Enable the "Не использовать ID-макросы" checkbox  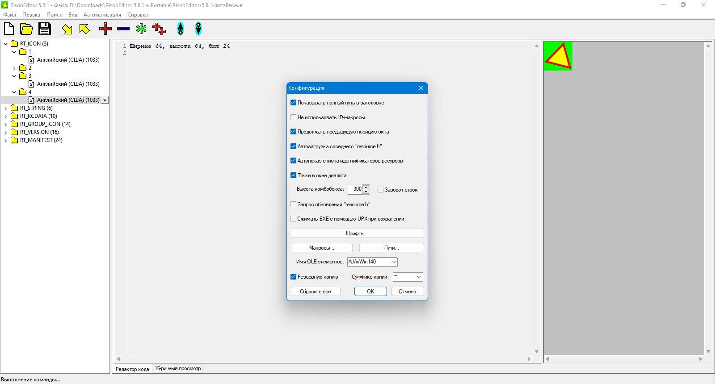pos(293,117)
